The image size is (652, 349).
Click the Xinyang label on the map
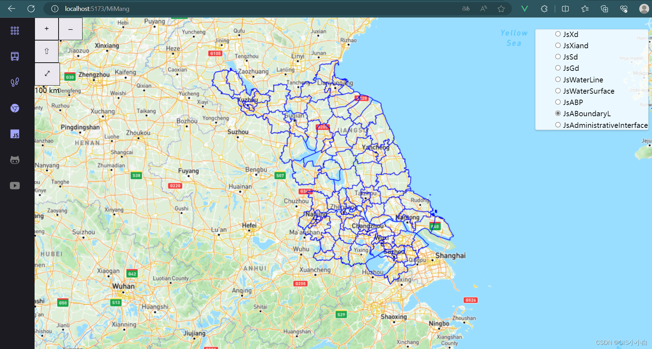[x=114, y=210]
